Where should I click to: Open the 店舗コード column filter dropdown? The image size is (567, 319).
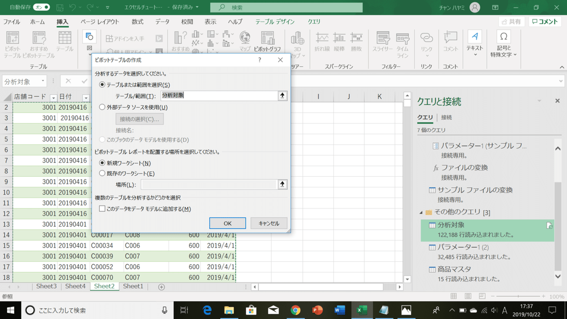[53, 97]
